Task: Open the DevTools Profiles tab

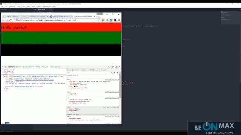Action: (38, 67)
